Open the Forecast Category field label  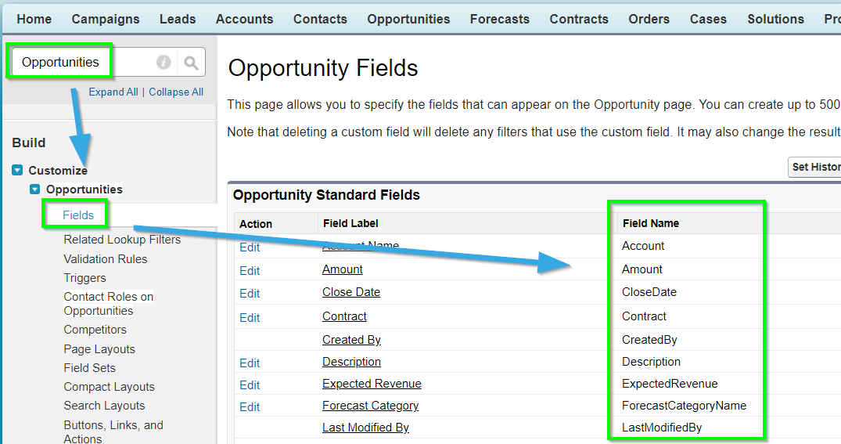pyautogui.click(x=370, y=406)
